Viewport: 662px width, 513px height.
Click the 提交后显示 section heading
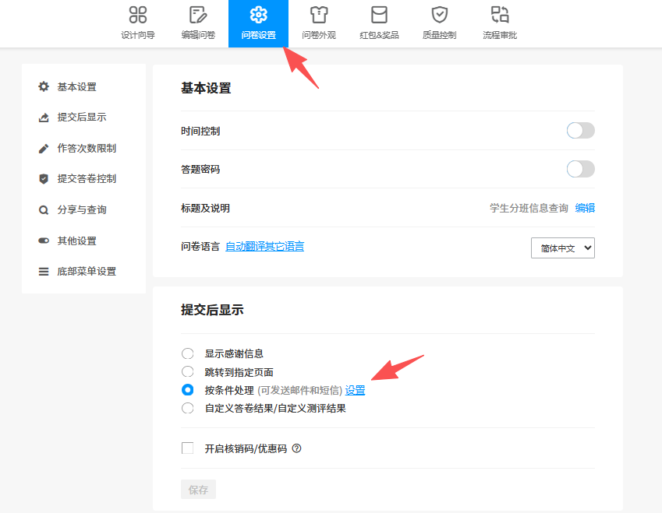tap(212, 310)
